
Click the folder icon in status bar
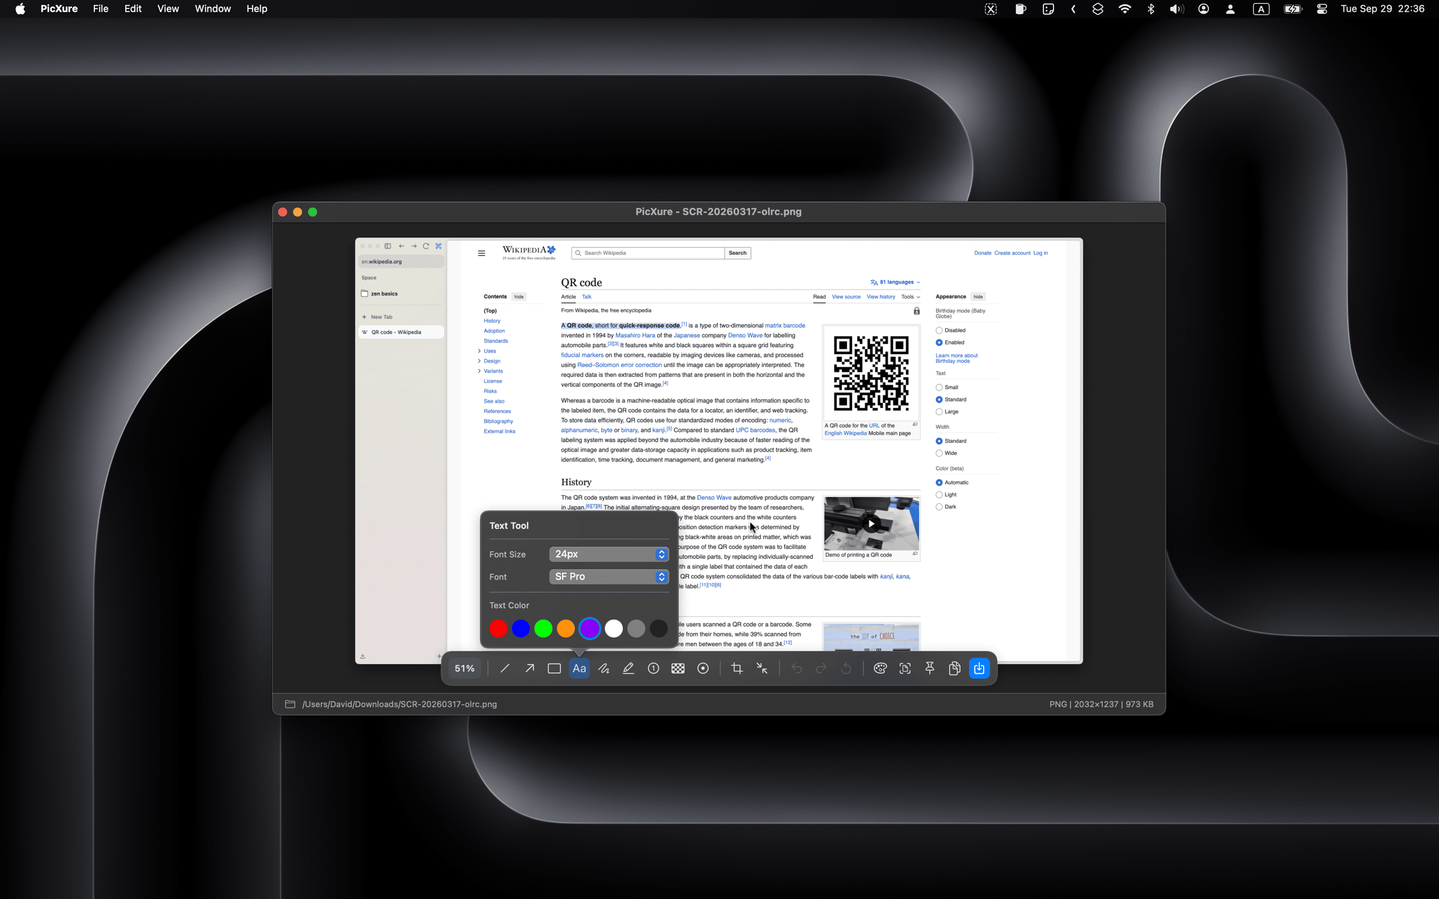click(290, 704)
